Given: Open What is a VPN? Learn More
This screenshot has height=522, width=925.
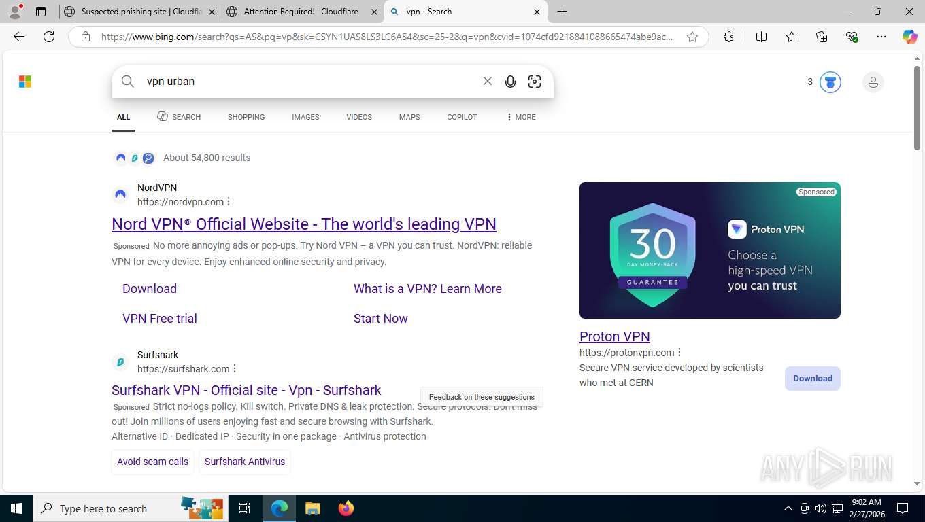Looking at the screenshot, I should pyautogui.click(x=428, y=289).
